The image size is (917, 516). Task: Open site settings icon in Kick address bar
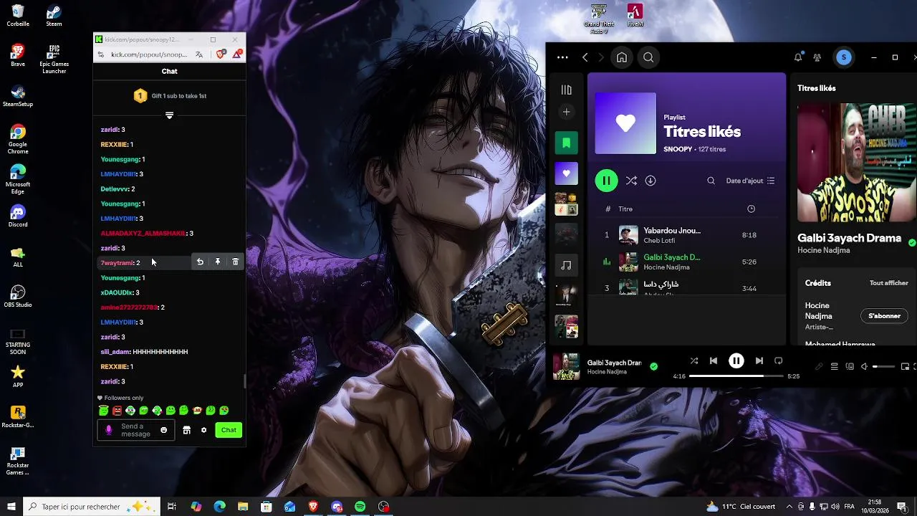(x=102, y=54)
